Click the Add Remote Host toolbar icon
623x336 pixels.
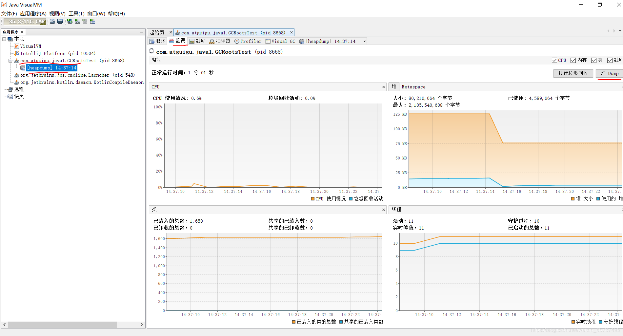coord(70,21)
